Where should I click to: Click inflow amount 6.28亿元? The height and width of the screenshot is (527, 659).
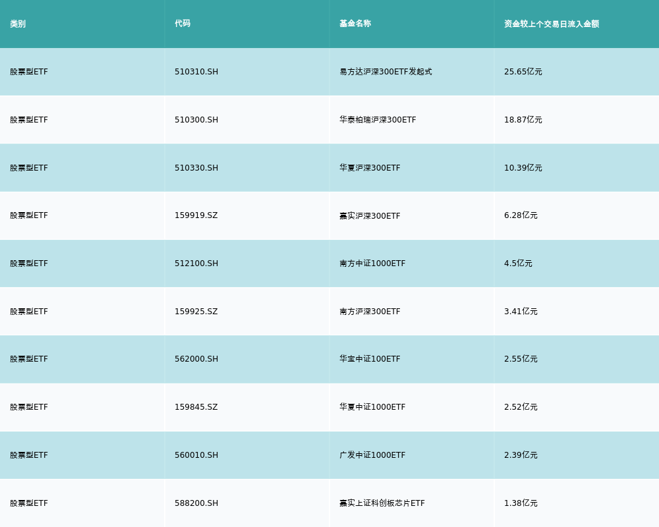[x=521, y=215]
